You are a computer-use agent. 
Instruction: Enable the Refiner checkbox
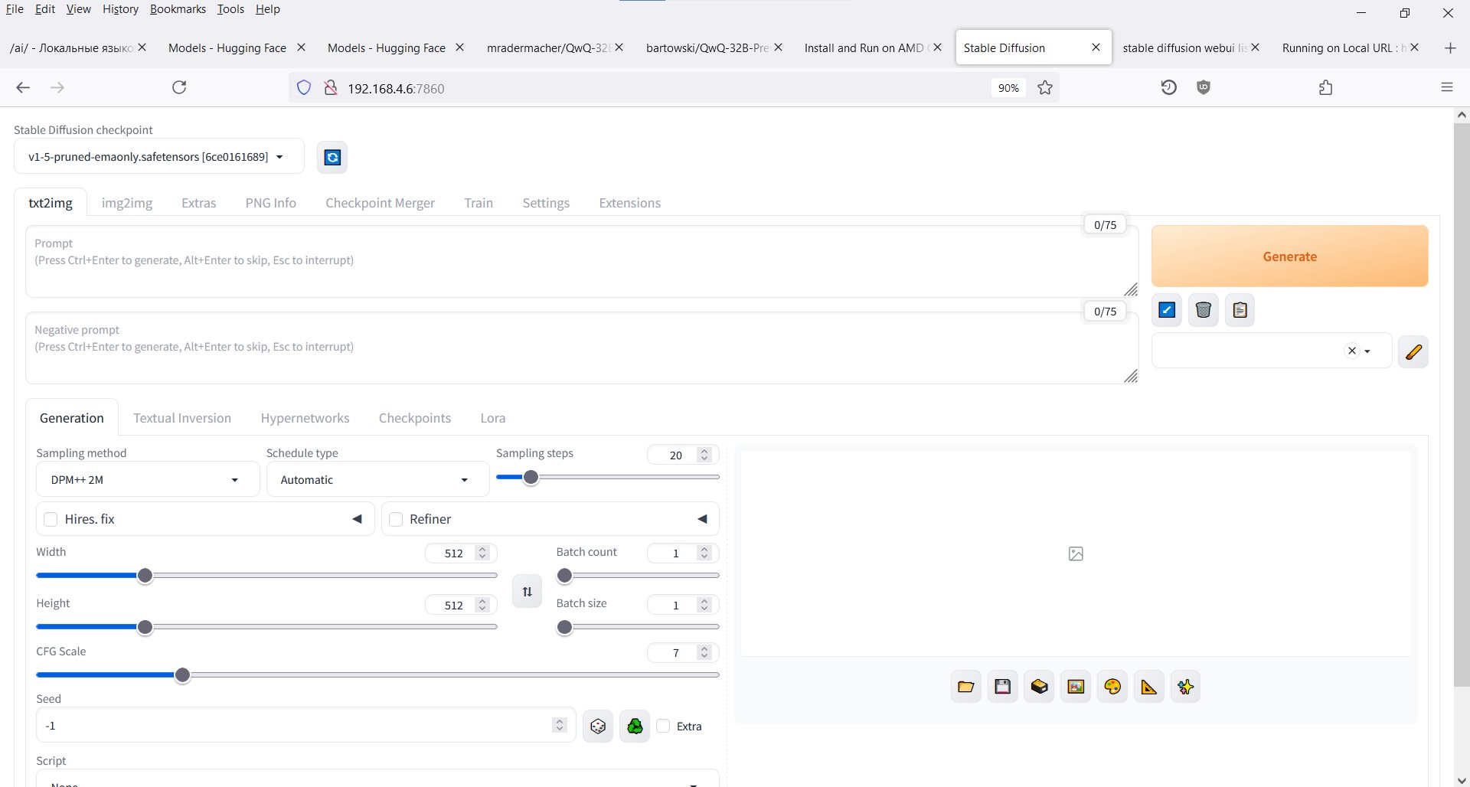coord(396,519)
